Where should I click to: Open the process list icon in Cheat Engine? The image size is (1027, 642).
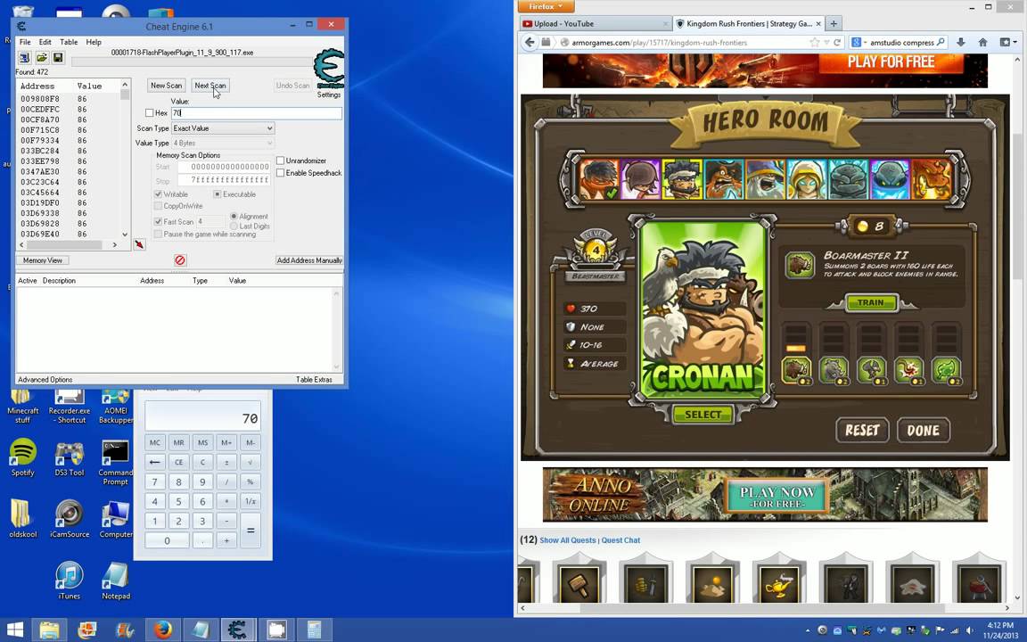(24, 58)
